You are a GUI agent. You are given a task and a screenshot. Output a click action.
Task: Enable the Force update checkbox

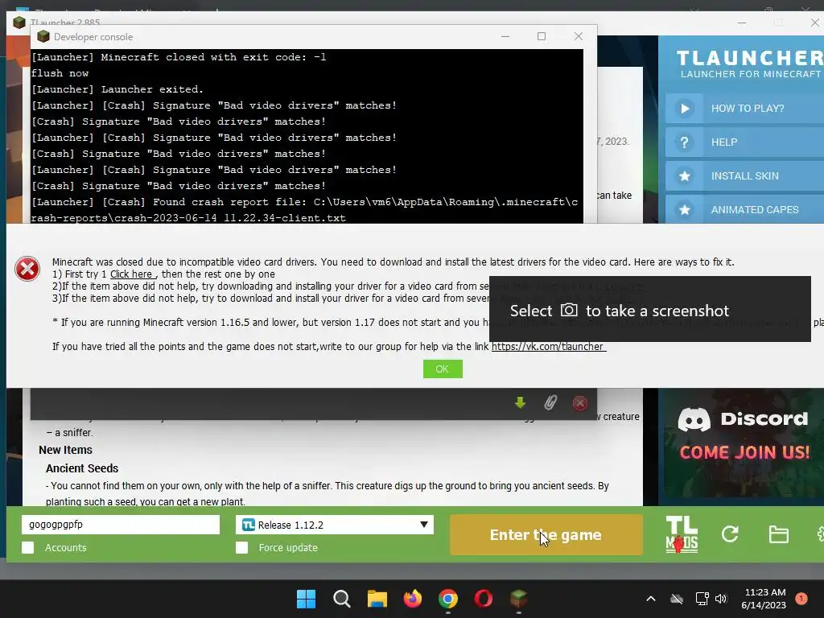[x=241, y=547]
